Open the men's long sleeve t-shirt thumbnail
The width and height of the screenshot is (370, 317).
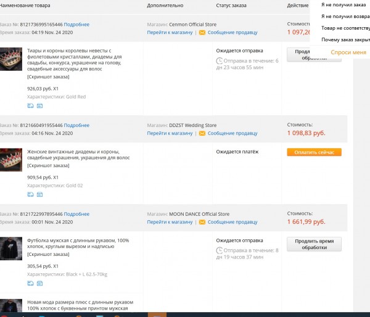tap(11, 249)
